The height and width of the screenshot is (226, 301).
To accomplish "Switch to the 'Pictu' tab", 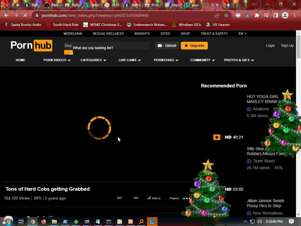I will pos(152,5).
